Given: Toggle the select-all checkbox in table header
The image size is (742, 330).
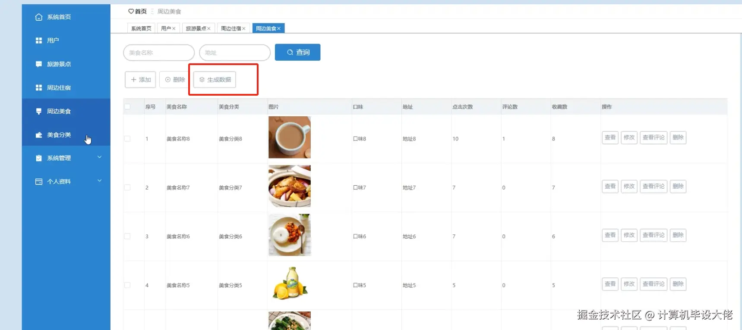Looking at the screenshot, I should tap(127, 106).
